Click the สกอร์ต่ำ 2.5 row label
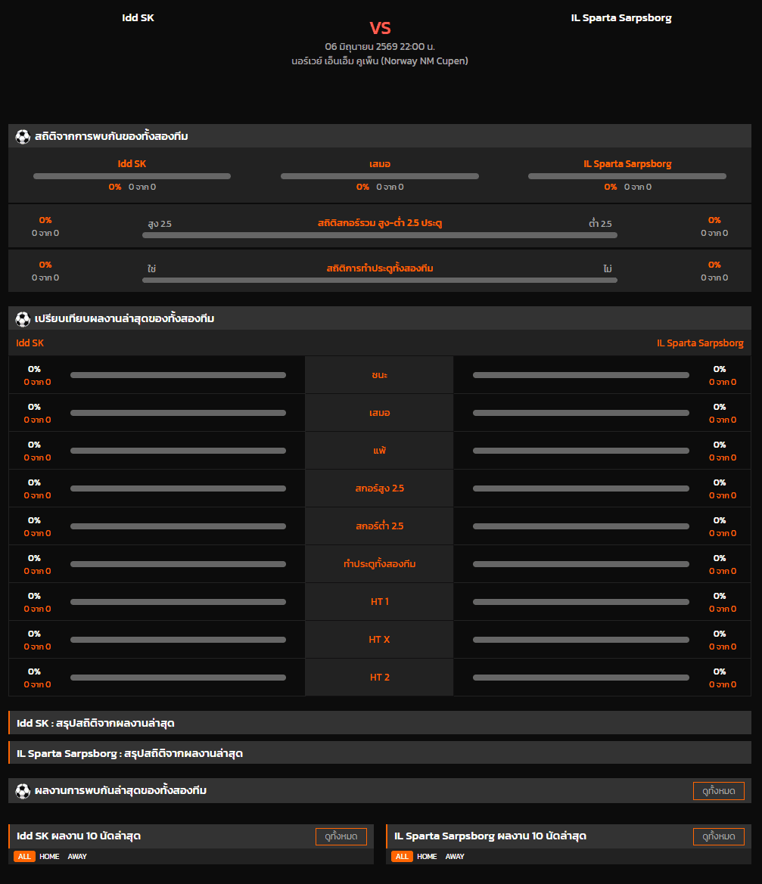762x884 pixels. (x=380, y=526)
